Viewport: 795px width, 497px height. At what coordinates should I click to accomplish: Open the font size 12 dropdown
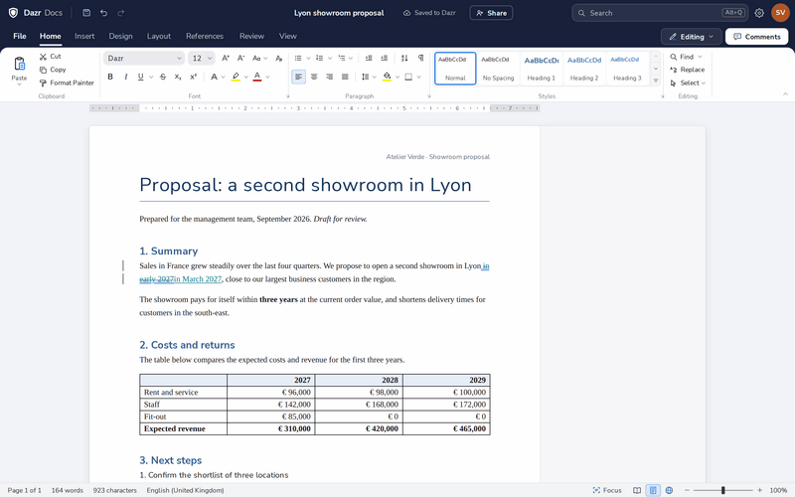pos(202,58)
